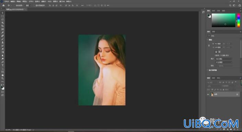242x132 pixels.
Task: Select the Clone Stamp tool
Action: [x=2, y=43]
